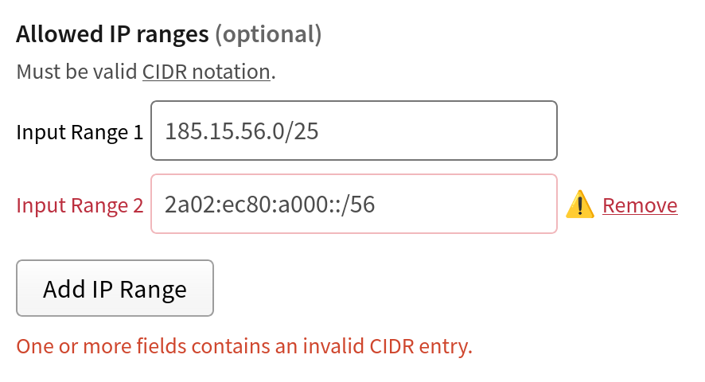Click the red invalid CIDR error message
The width and height of the screenshot is (705, 382).
(244, 347)
